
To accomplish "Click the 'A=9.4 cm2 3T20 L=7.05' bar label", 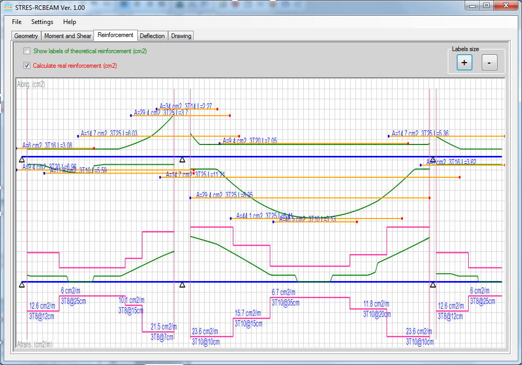I will point(250,141).
